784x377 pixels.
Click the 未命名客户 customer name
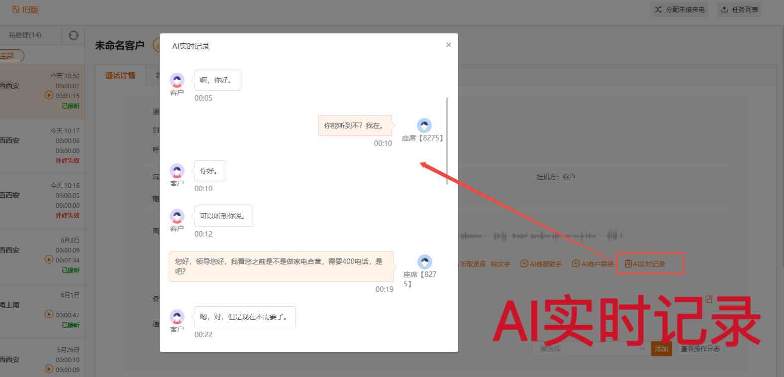point(120,45)
